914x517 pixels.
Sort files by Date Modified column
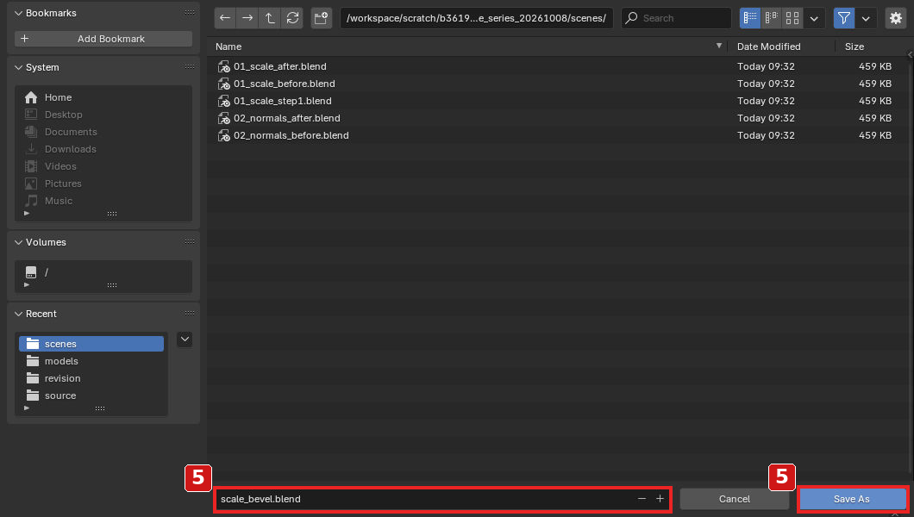(781, 47)
